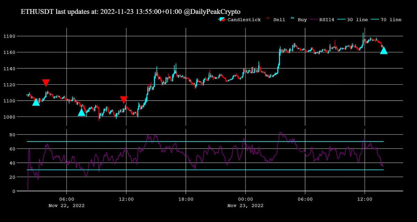This screenshot has width=417, height=222.
Task: Click the ETHUSDT last updates chart title
Action: [131, 11]
